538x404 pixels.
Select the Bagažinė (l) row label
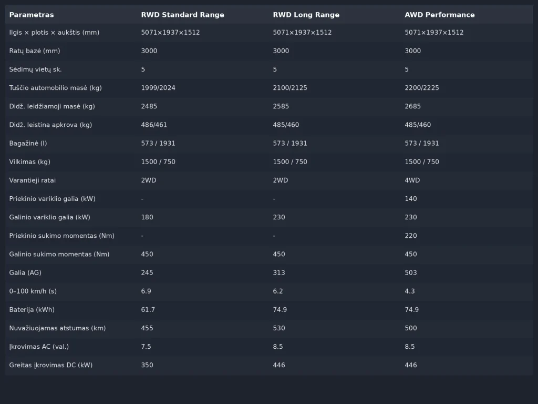click(28, 143)
